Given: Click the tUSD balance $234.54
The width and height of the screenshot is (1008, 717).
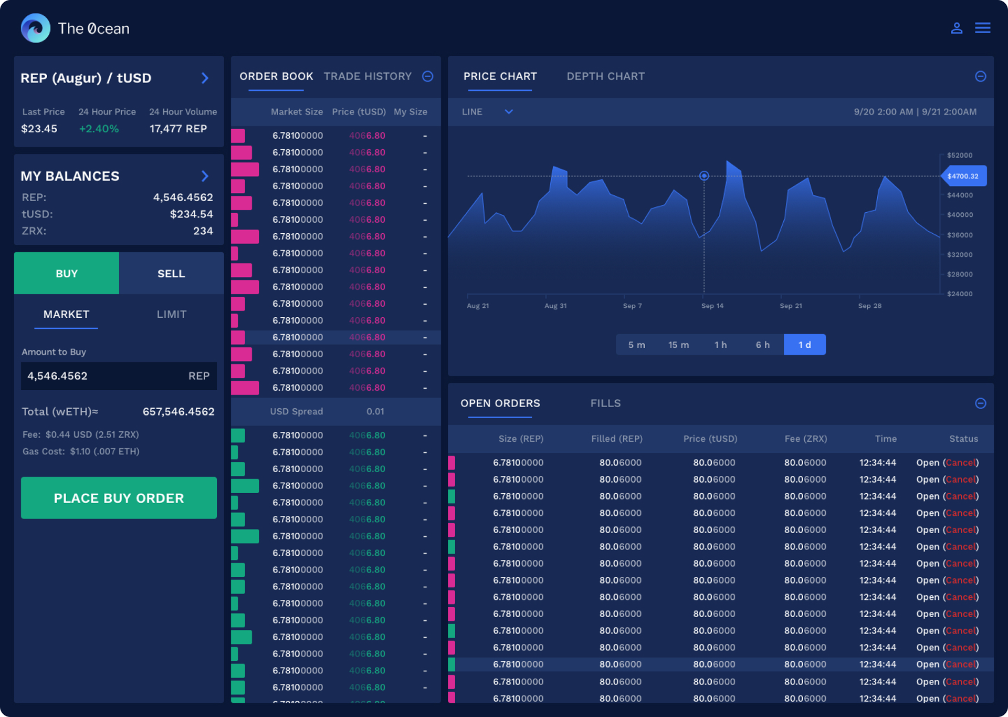Looking at the screenshot, I should point(192,214).
